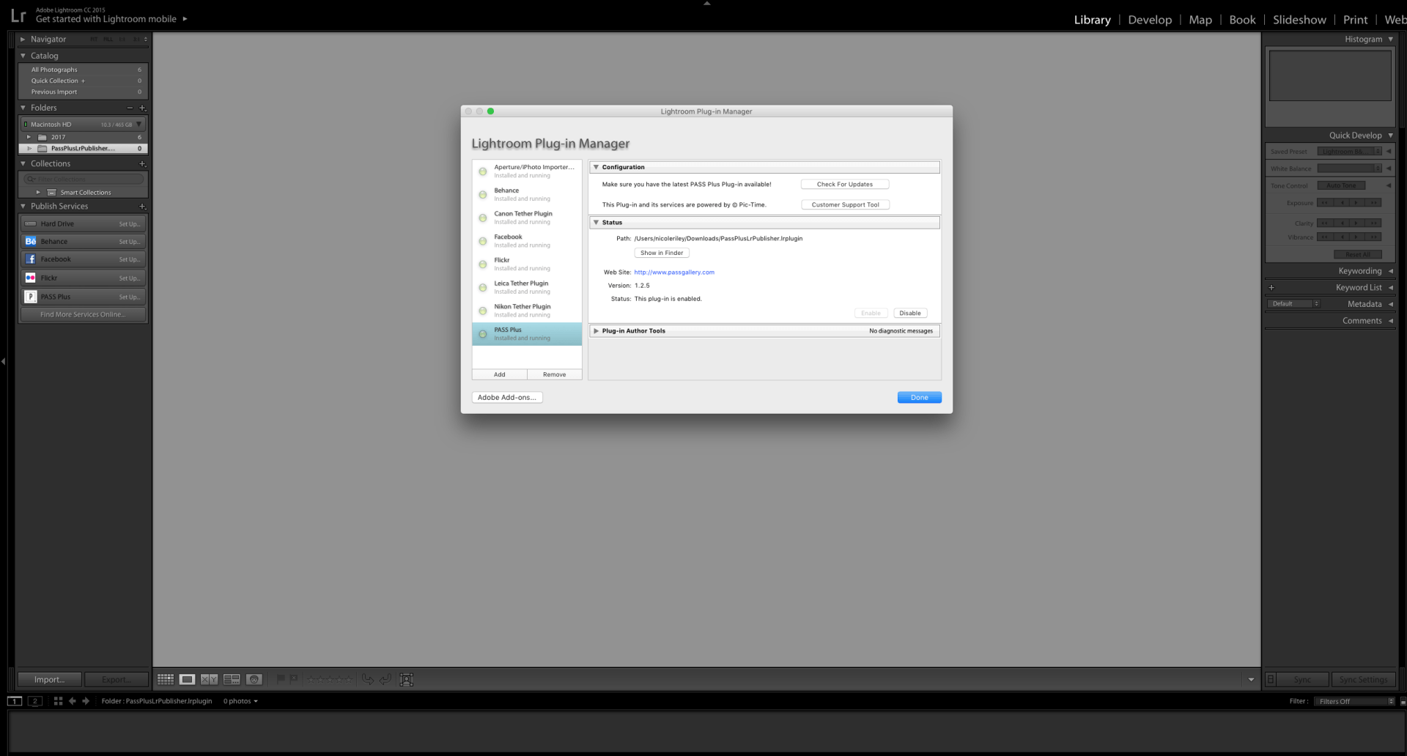Click the Facebook publish service icon
This screenshot has height=756, width=1407.
(31, 259)
